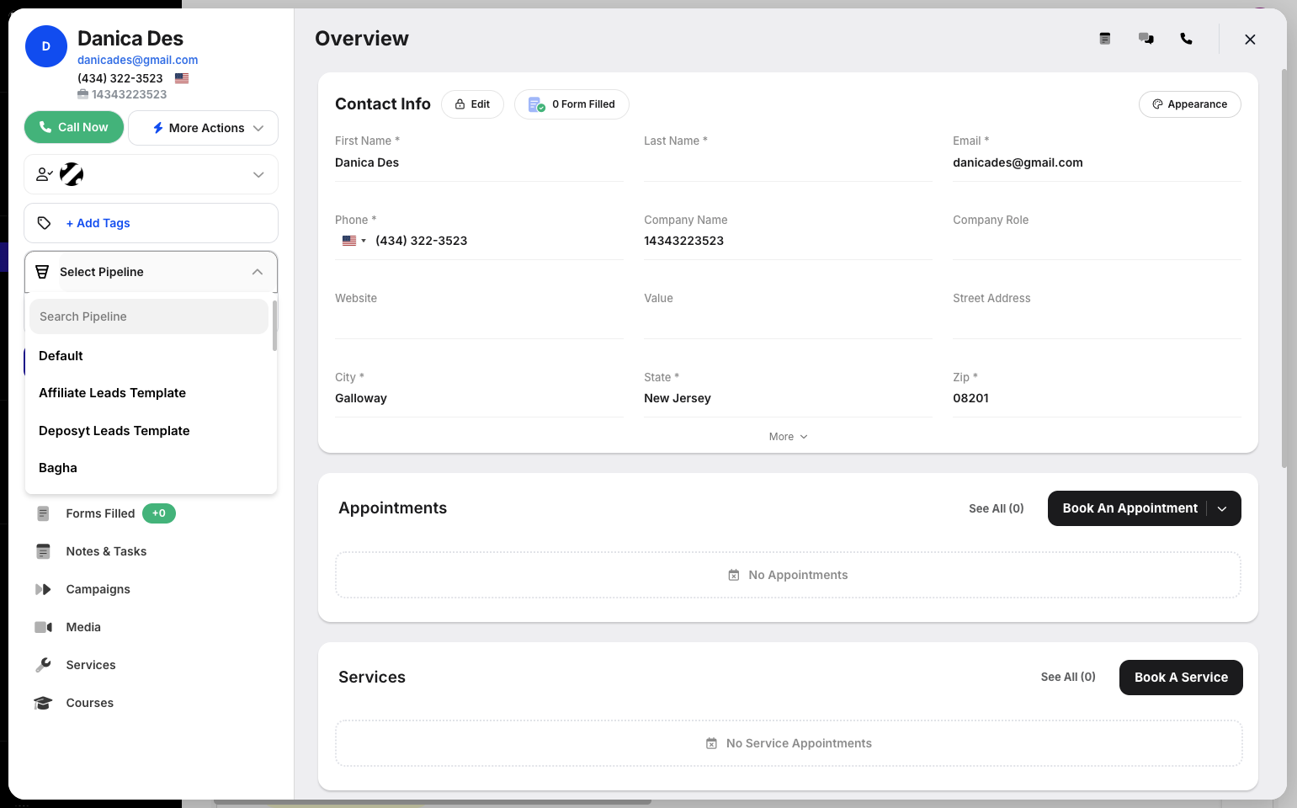Expand More contact info fields

click(x=788, y=437)
